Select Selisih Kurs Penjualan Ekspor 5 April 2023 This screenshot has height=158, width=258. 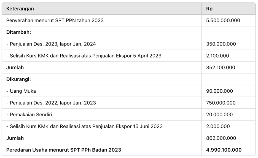coord(84,56)
